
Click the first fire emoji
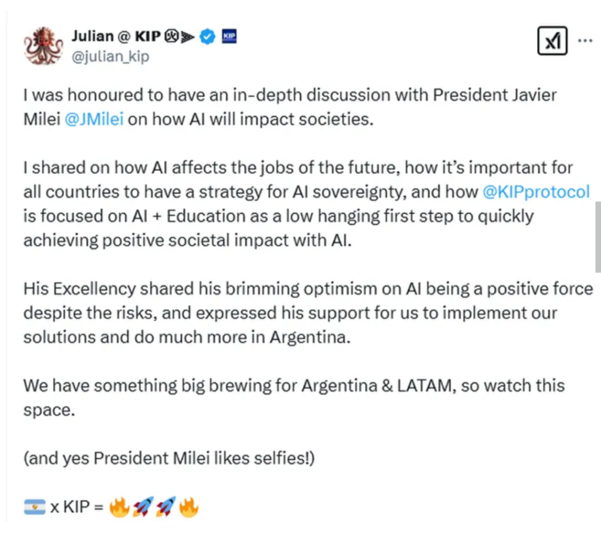[x=119, y=507]
